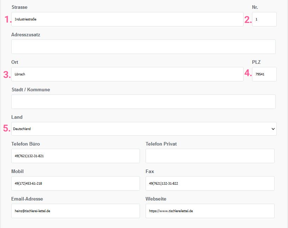Click the pink number 1 marker
The image size is (288, 228).
click(8, 19)
